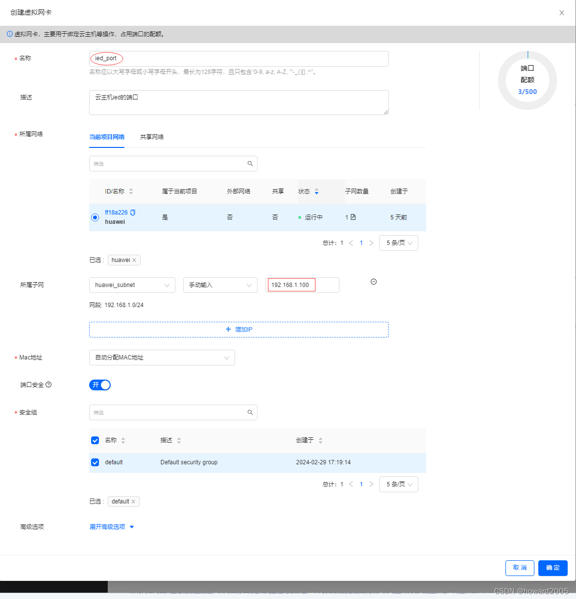
Task: Click the info icon in the hint banner
Action: tap(9, 34)
